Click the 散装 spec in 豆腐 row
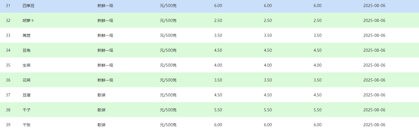The image size is (419, 133). coord(101,95)
